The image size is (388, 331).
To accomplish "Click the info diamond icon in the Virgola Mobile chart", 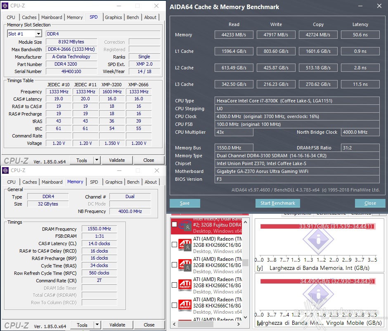I will 318,294.
